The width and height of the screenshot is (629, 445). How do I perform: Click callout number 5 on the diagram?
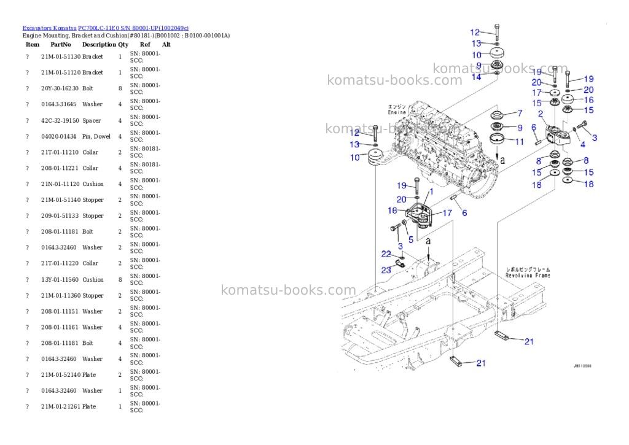(x=411, y=240)
